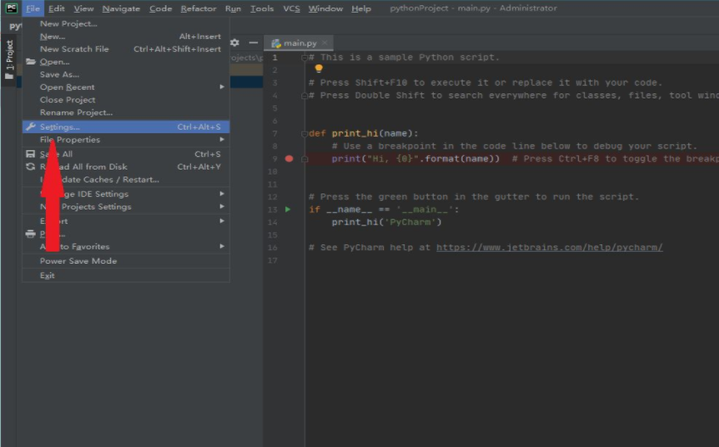This screenshot has height=447, width=719.
Task: Collapse the fold marker on line 1
Action: (x=305, y=58)
